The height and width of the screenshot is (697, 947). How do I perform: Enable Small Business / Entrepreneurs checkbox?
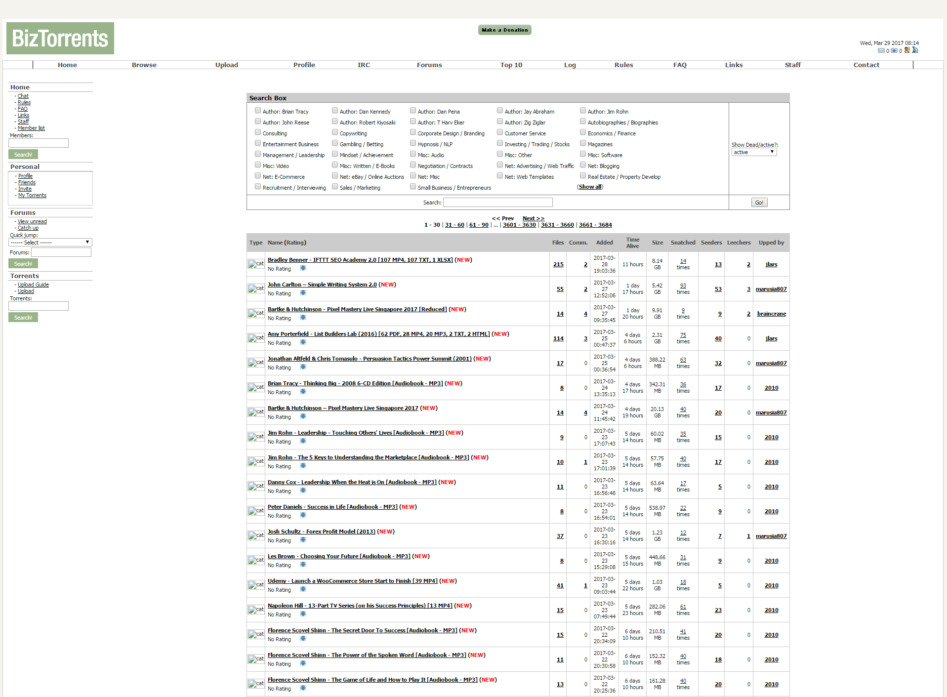click(413, 187)
